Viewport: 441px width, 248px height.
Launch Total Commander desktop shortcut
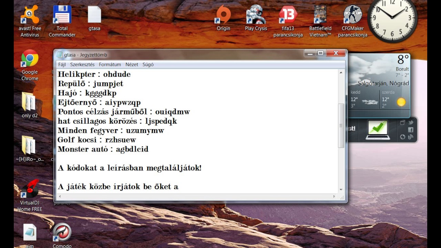point(62,21)
